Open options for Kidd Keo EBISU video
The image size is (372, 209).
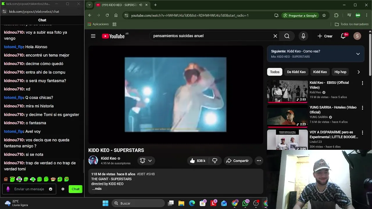coord(362,83)
